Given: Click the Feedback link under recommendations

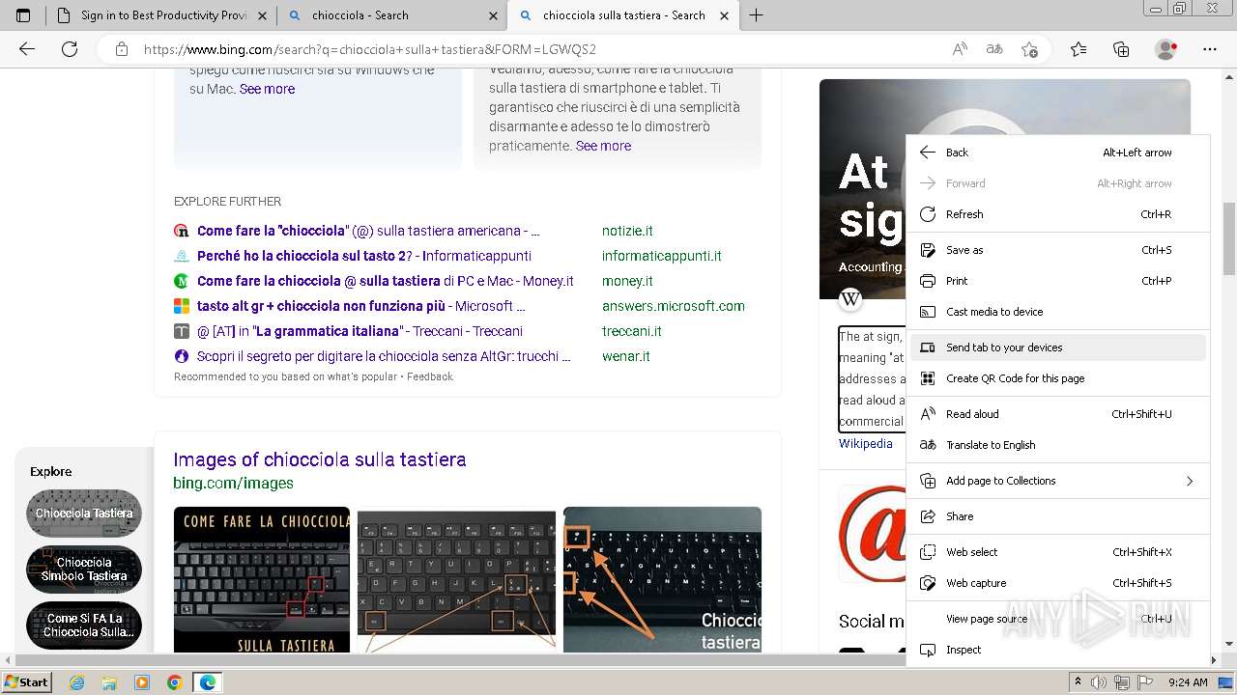Looking at the screenshot, I should click(x=430, y=376).
